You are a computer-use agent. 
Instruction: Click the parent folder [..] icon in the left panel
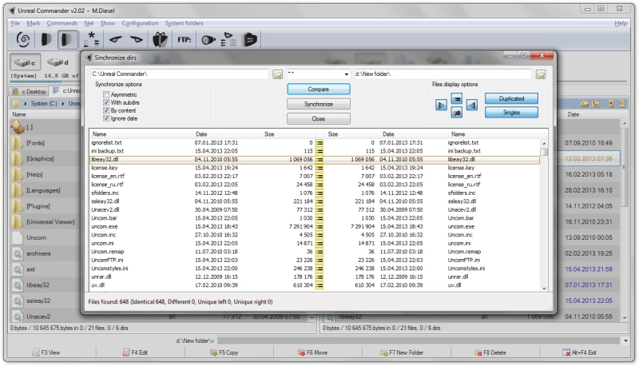[x=18, y=127]
